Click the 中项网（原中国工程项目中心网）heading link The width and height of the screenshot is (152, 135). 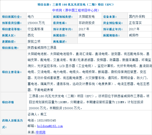pyautogui.click(x=75, y=10)
